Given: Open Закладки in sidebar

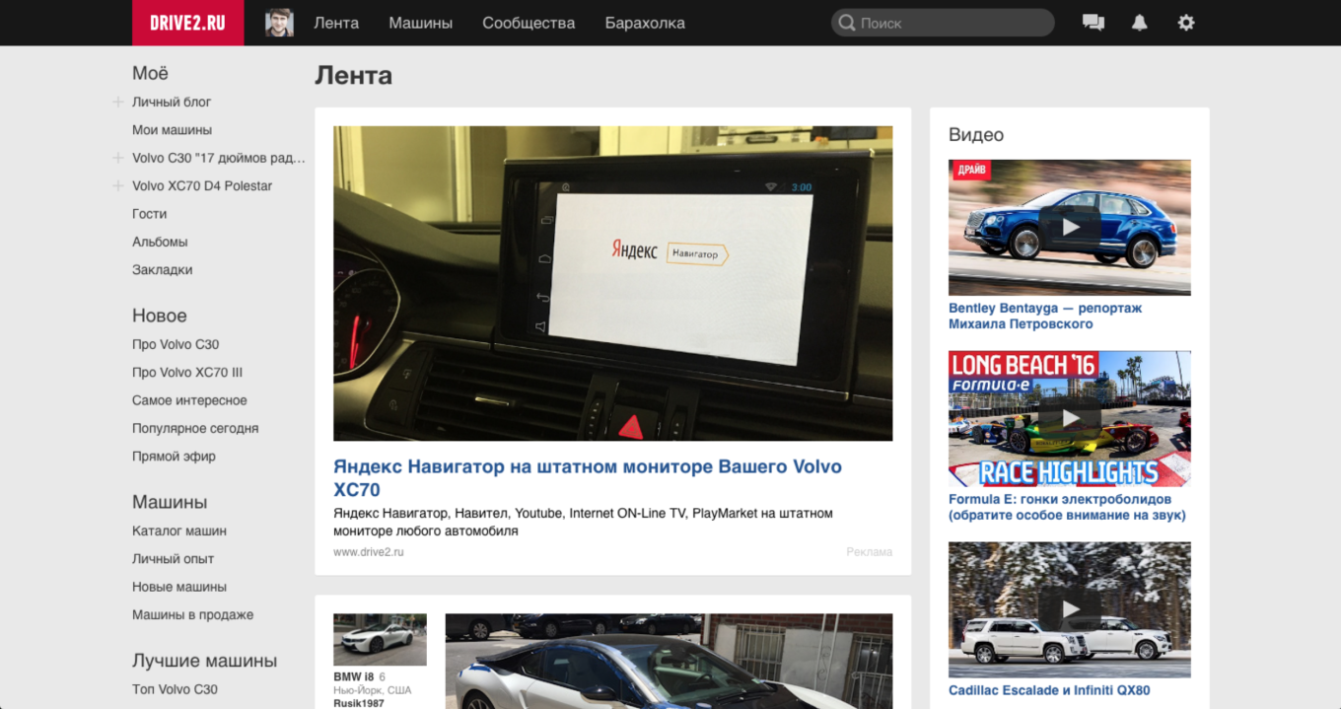Looking at the screenshot, I should 163,269.
